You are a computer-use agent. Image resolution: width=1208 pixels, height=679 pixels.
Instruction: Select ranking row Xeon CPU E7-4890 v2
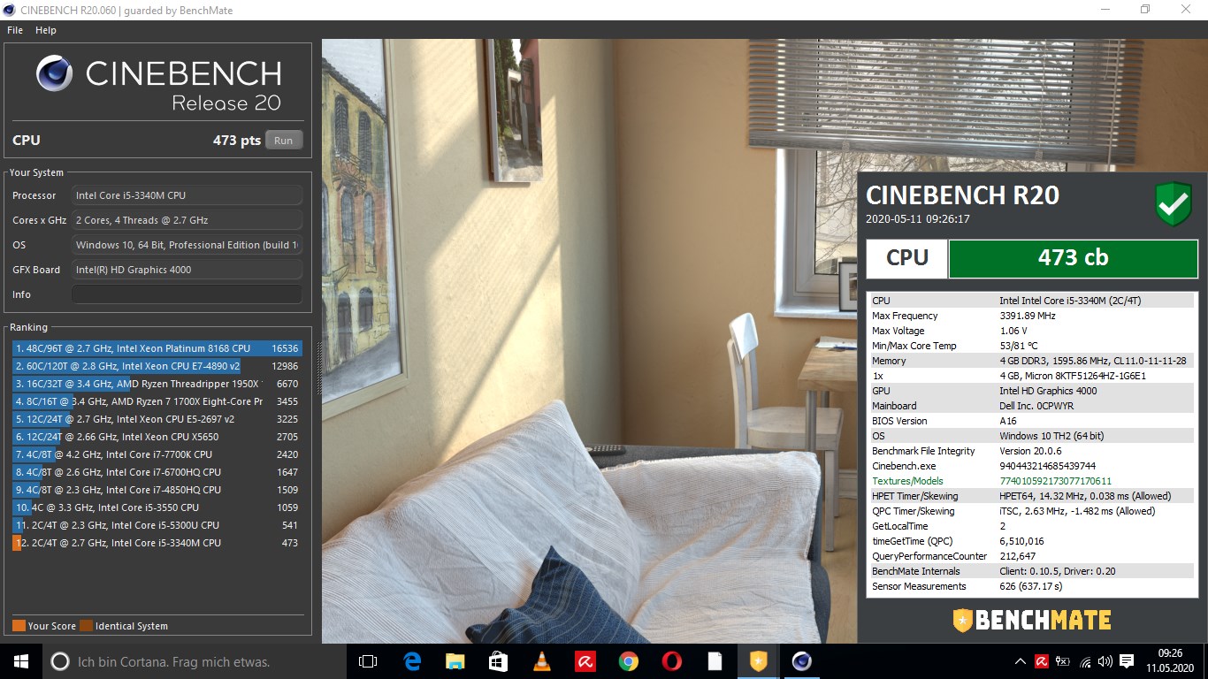coord(157,366)
